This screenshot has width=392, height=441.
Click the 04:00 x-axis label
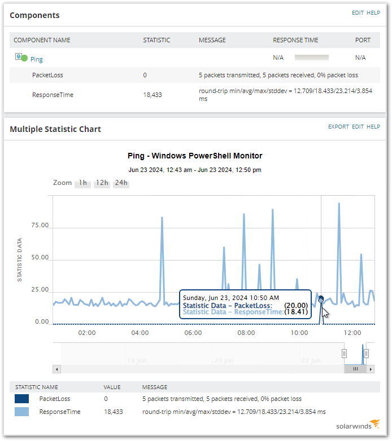[x=140, y=333]
